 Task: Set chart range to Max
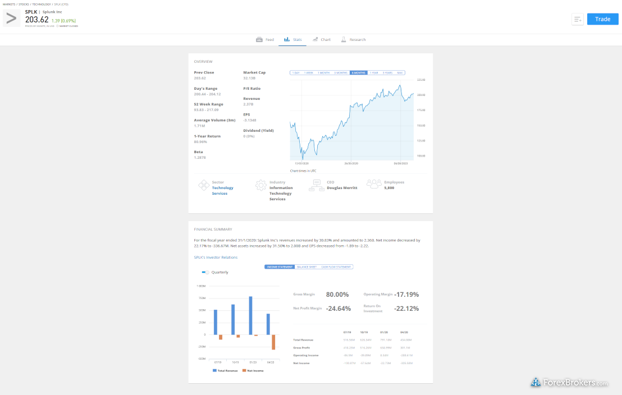[400, 73]
